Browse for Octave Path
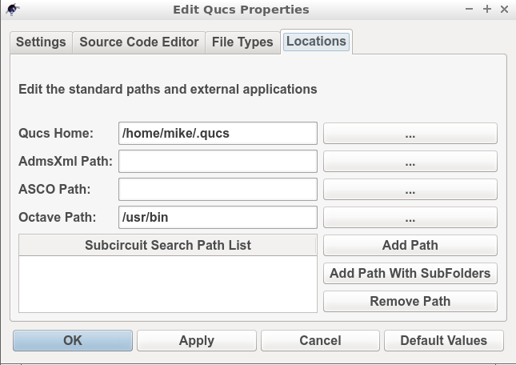 tap(410, 217)
